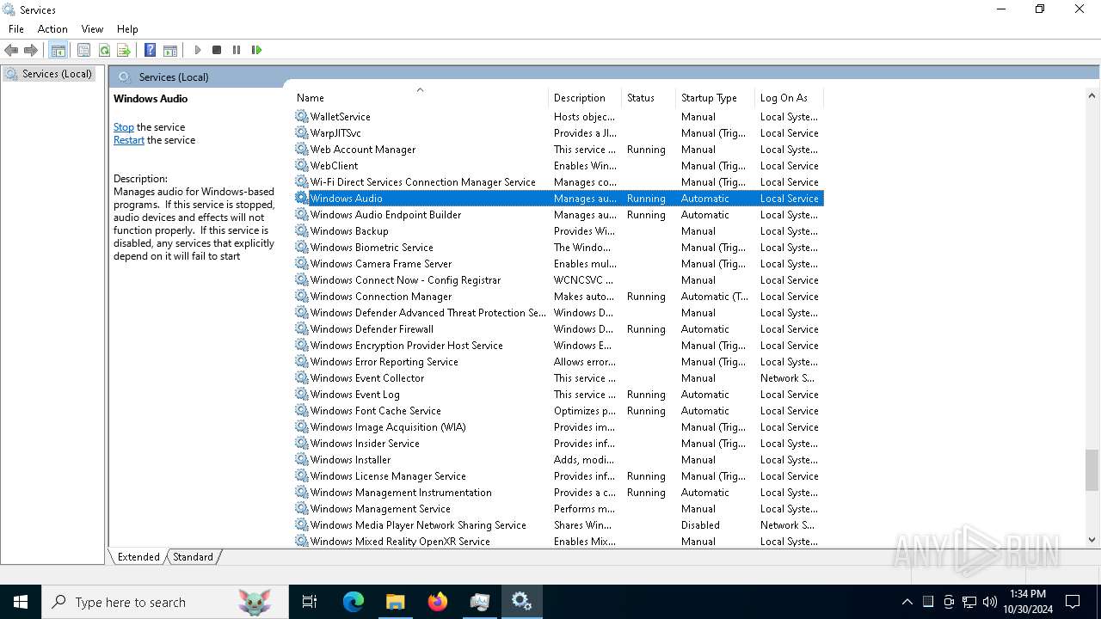Screen dimensions: 1101x619
Task: Sort by the Description column header
Action: point(585,98)
